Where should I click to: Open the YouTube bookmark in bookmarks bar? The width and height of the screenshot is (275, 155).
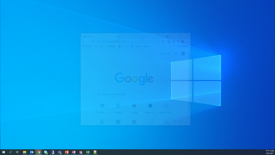pos(124,46)
